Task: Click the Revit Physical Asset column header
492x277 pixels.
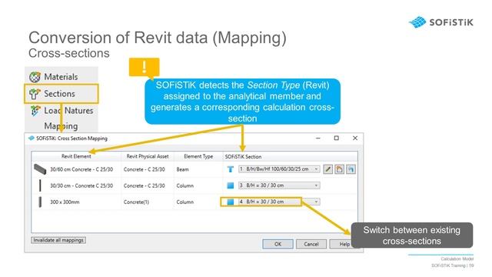Action: [148, 156]
